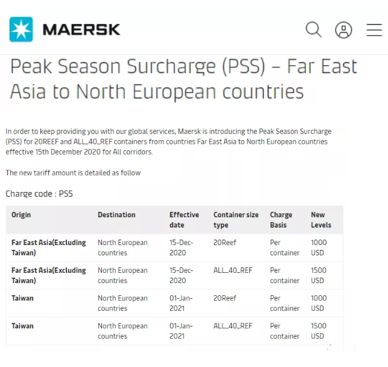Click the Effective date column header
This screenshot has width=388, height=367.
pos(184,220)
